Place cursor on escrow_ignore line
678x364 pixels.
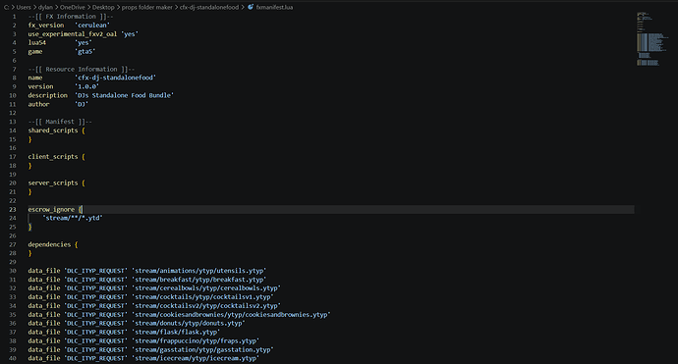[331, 209]
